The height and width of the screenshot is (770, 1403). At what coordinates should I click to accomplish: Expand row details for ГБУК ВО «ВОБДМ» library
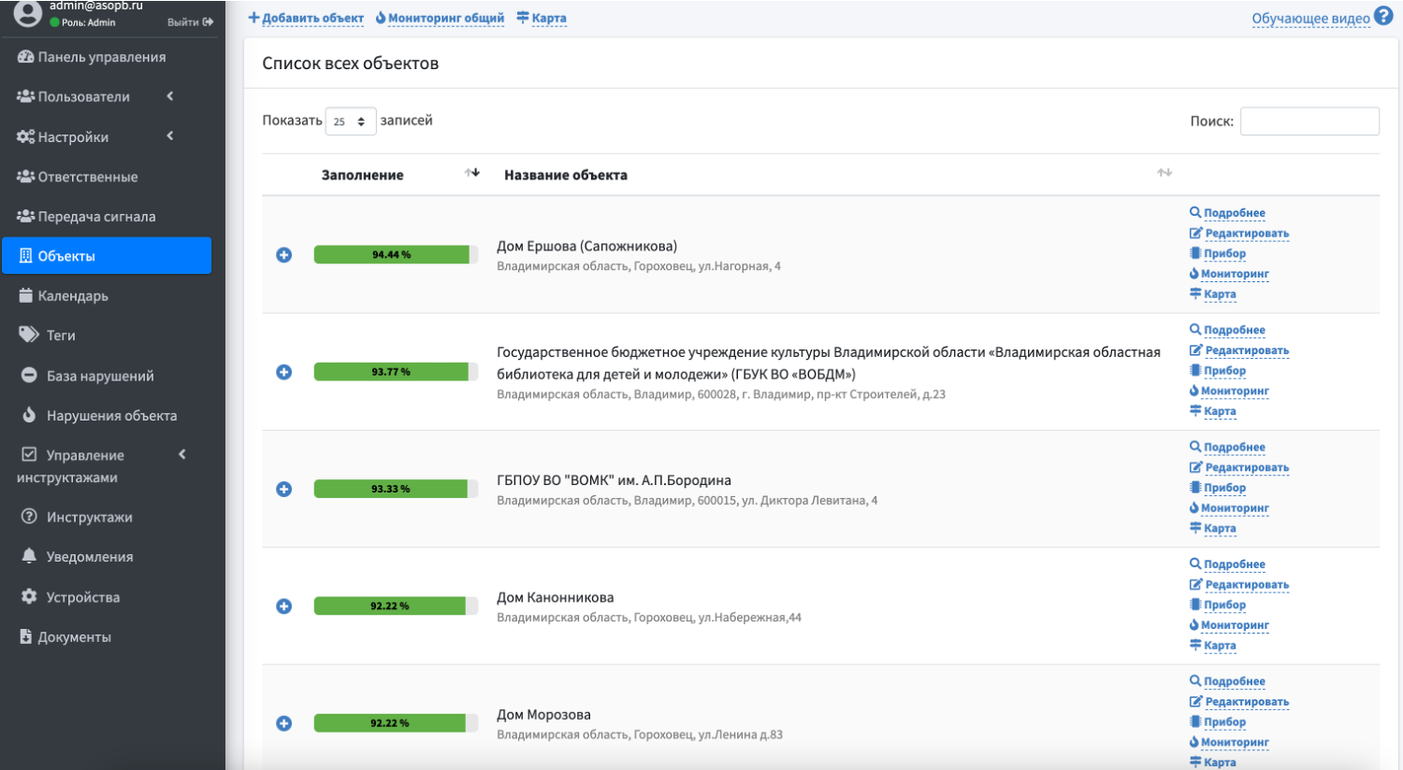tap(284, 372)
